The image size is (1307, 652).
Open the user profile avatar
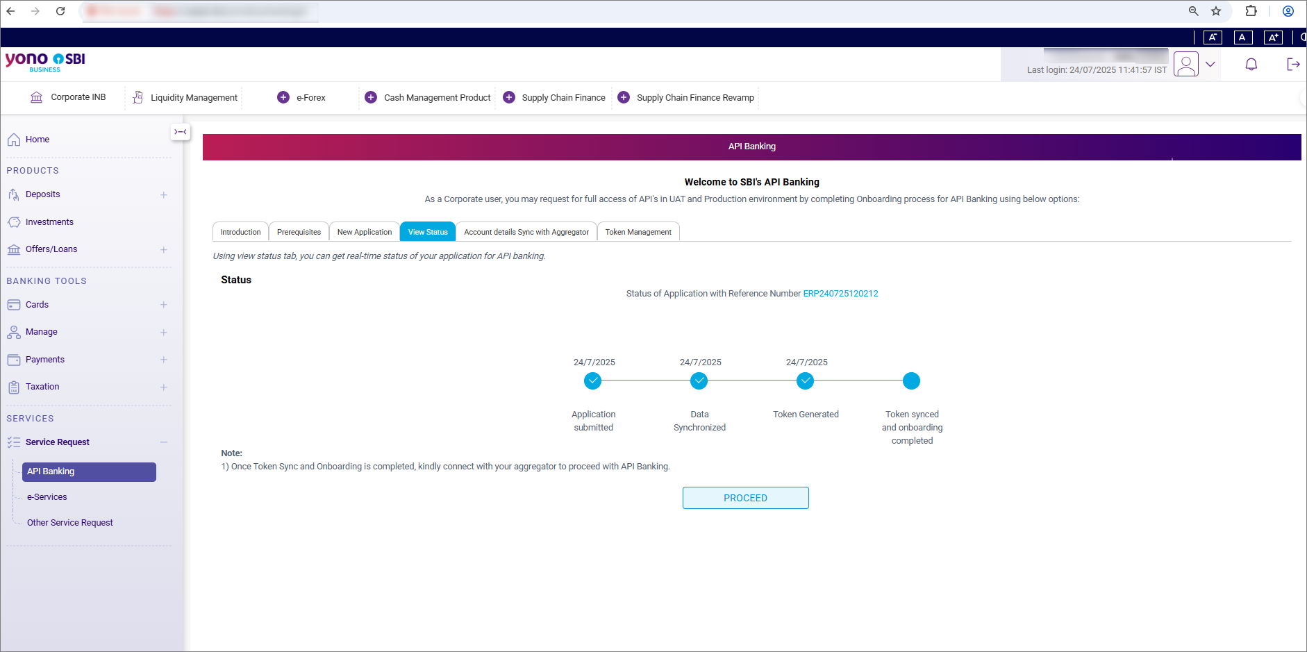pos(1186,65)
